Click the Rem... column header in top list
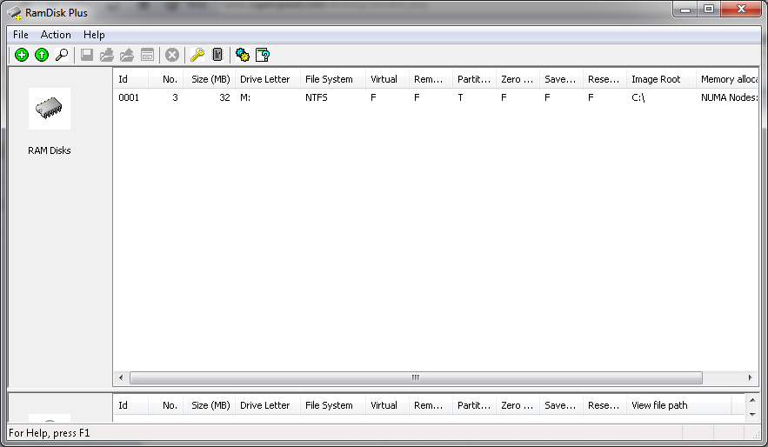768x447 pixels. pyautogui.click(x=431, y=79)
